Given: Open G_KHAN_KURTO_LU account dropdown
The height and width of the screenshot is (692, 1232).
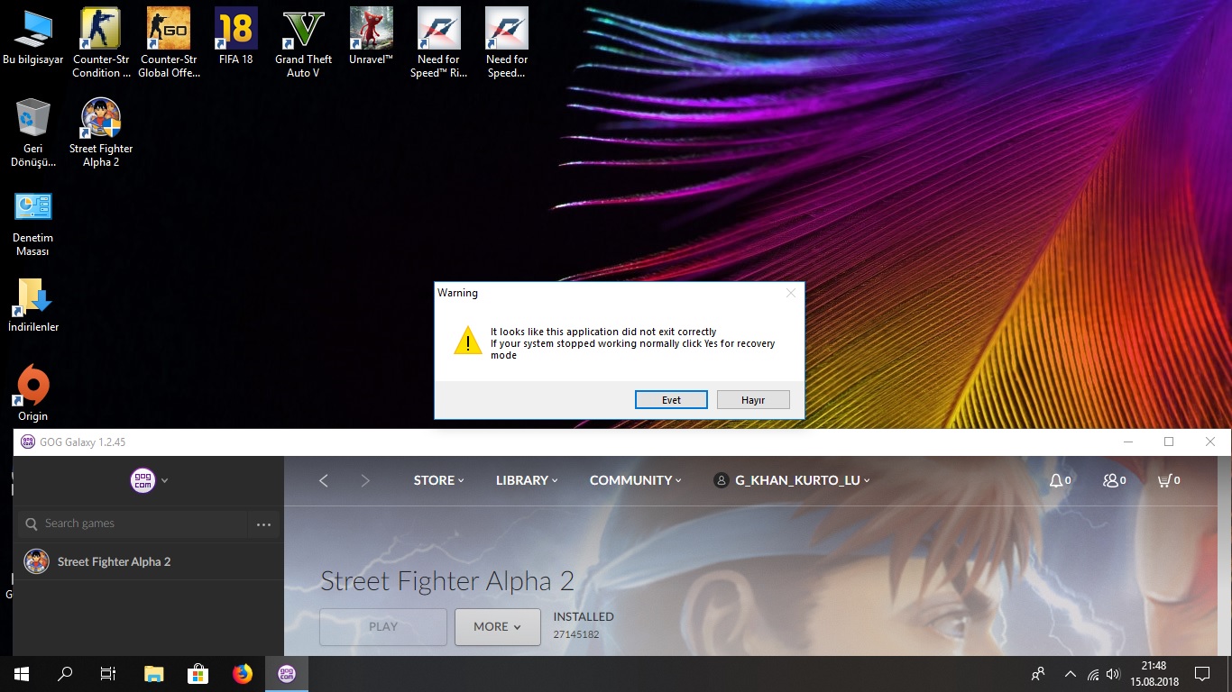Looking at the screenshot, I should (792, 480).
